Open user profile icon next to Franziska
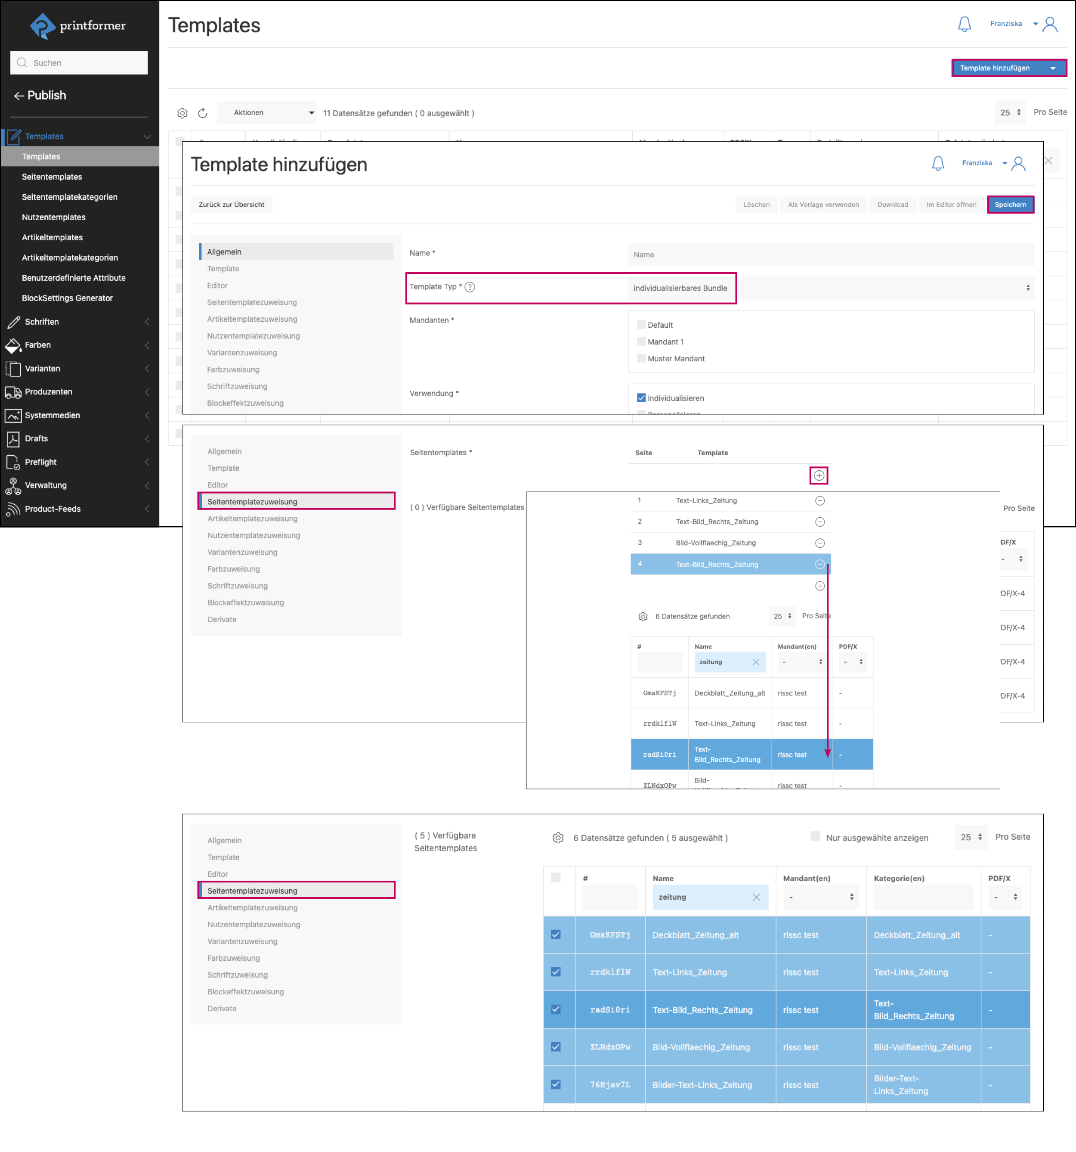Image resolution: width=1076 pixels, height=1152 pixels. 1050,25
